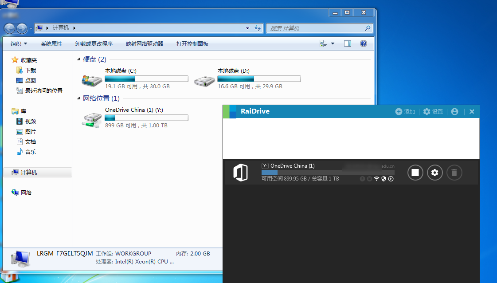Open the RaiDrive account profile icon

(x=454, y=111)
